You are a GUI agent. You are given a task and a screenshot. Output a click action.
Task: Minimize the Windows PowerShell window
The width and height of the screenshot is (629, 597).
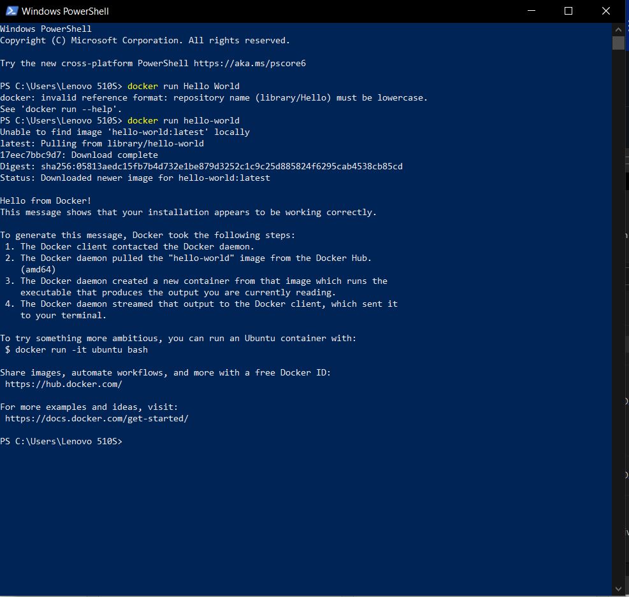pyautogui.click(x=533, y=11)
